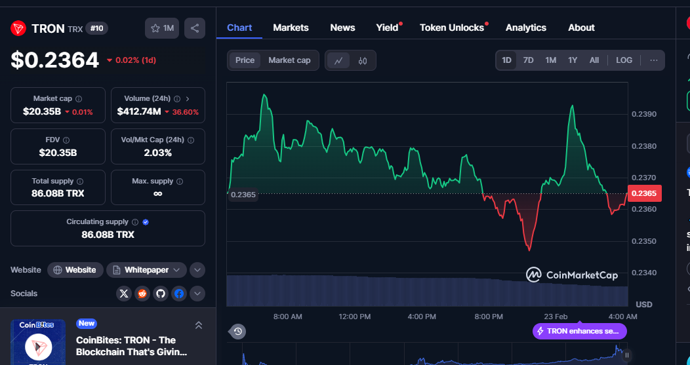Open FDV info icon

[x=66, y=140]
